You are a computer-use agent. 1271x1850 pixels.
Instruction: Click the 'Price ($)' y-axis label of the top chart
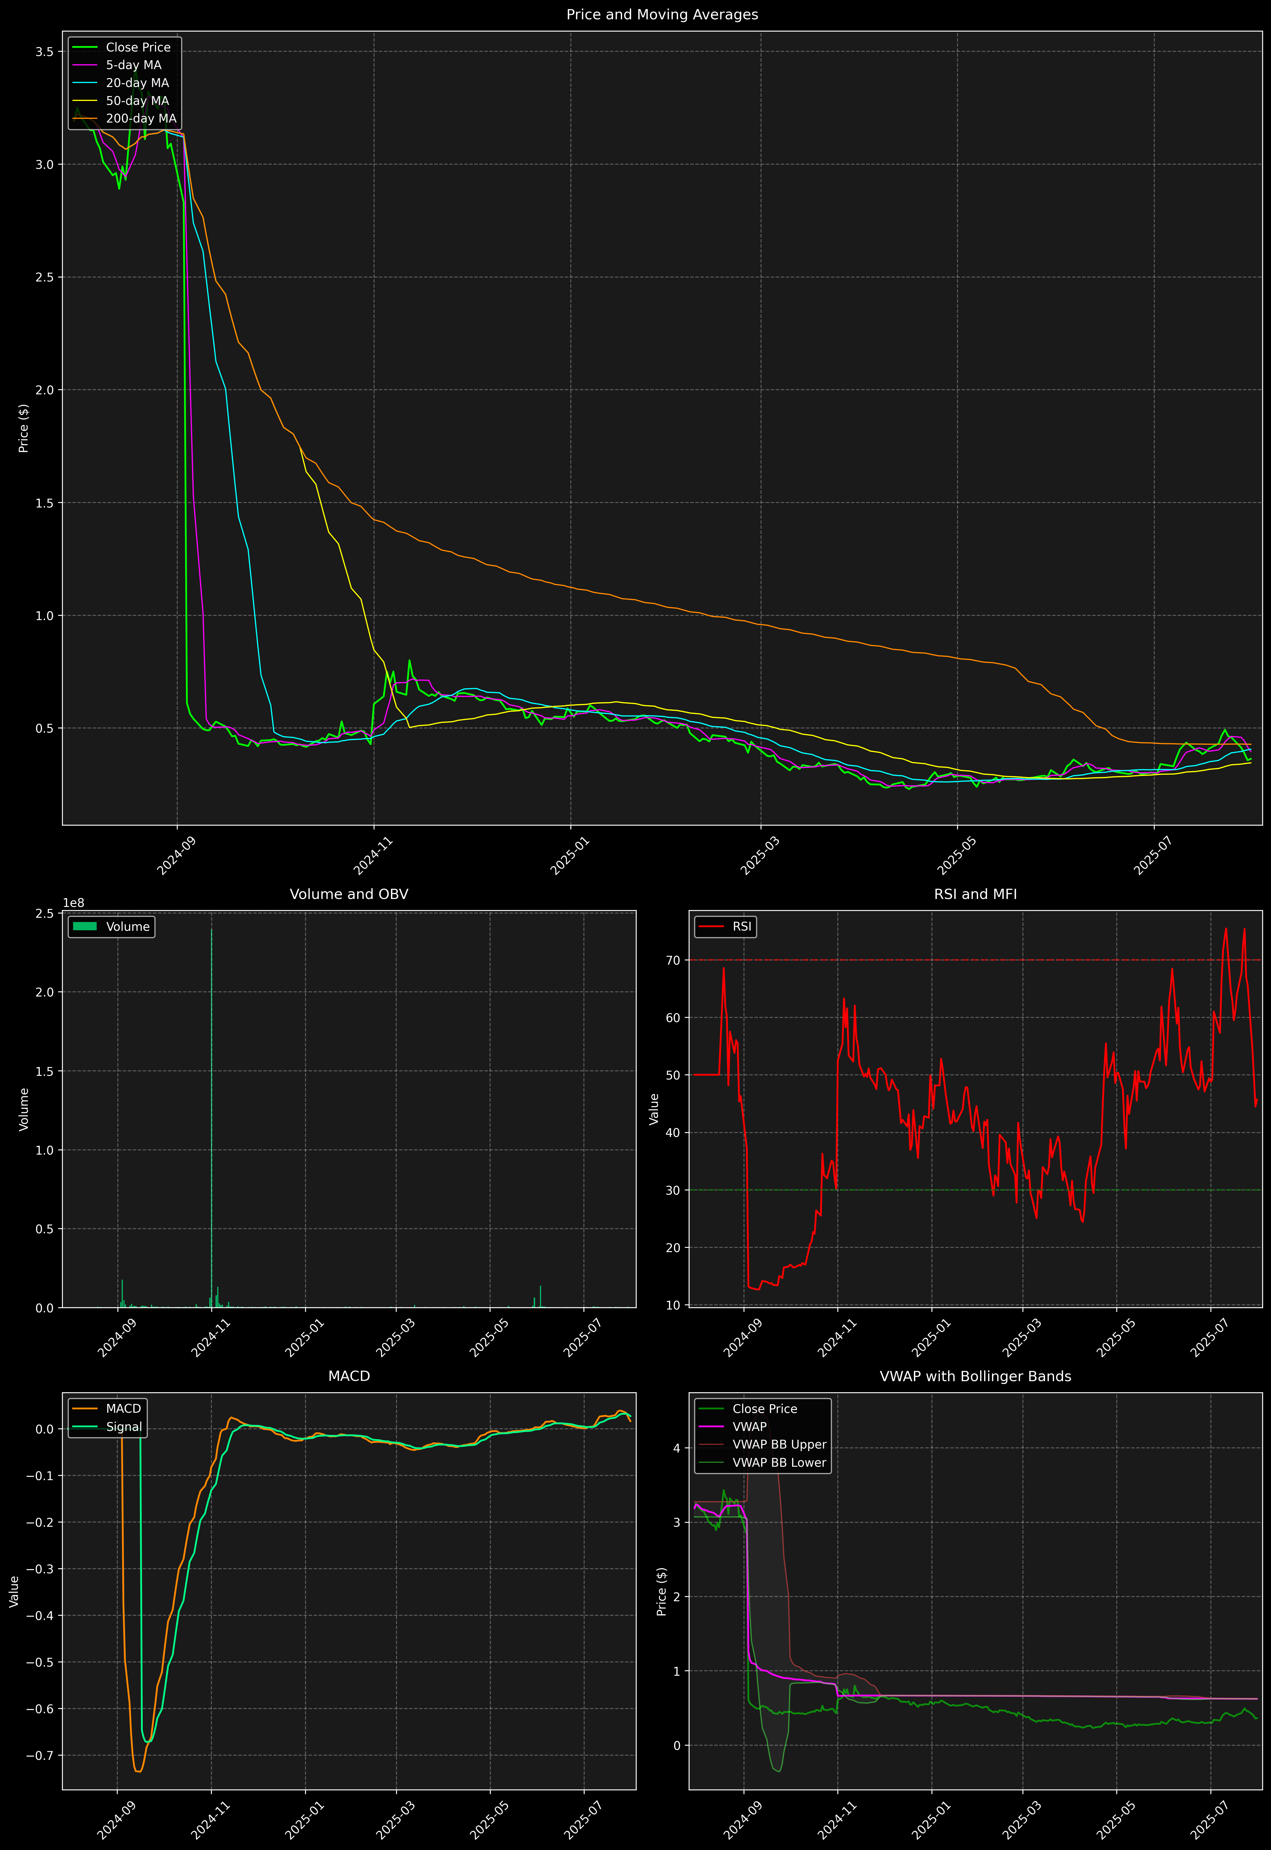[24, 428]
